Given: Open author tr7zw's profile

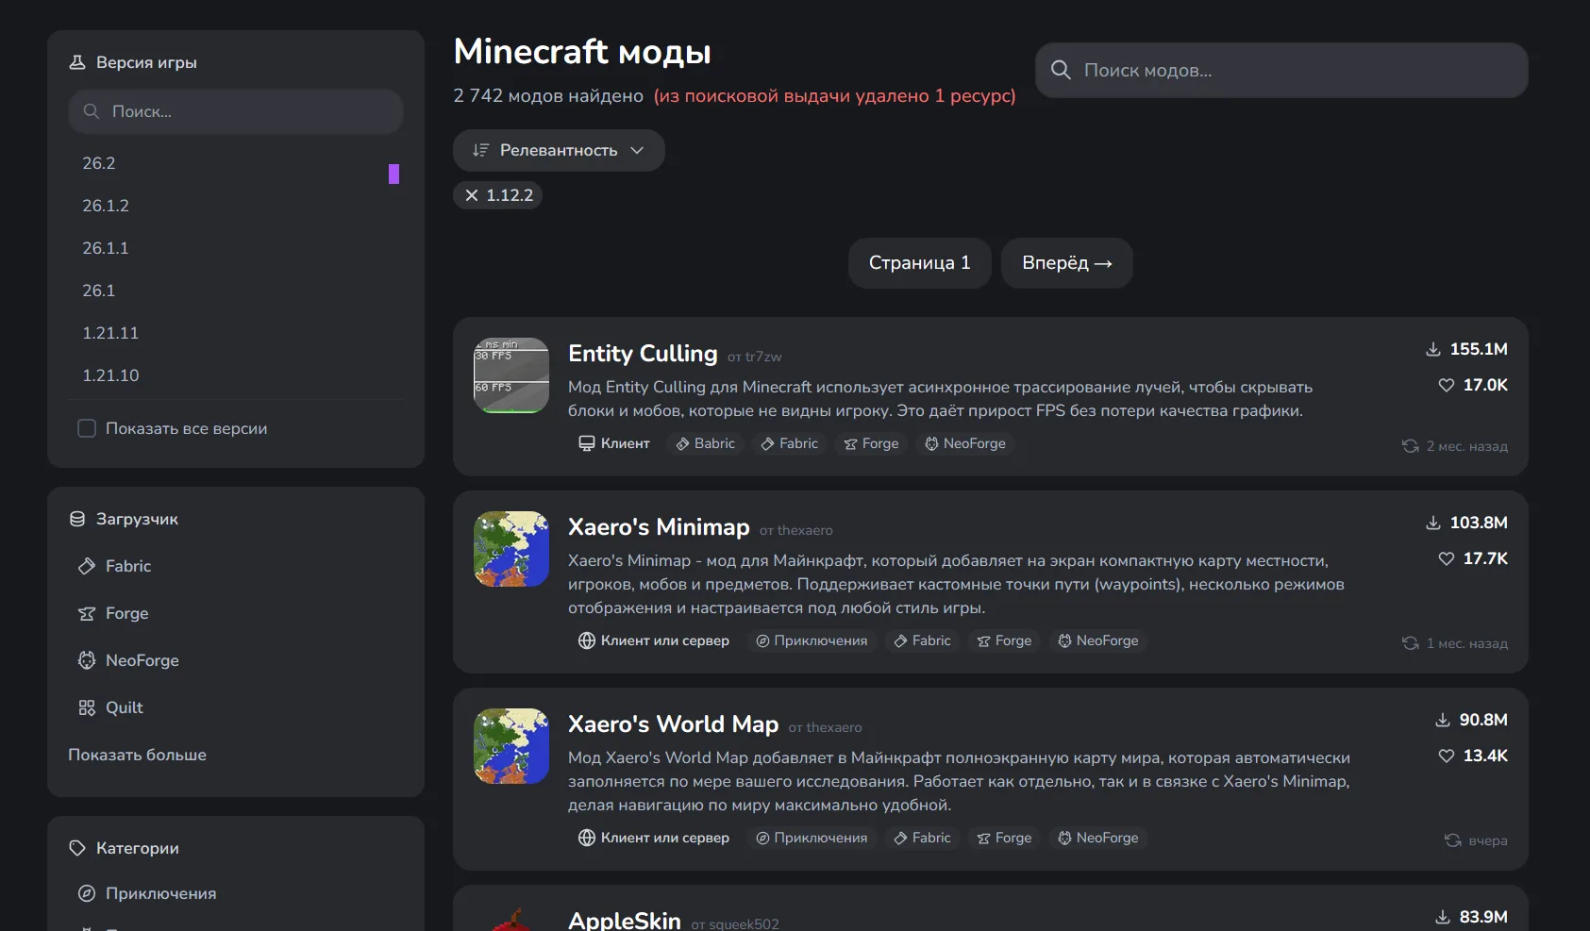Looking at the screenshot, I should 763,357.
